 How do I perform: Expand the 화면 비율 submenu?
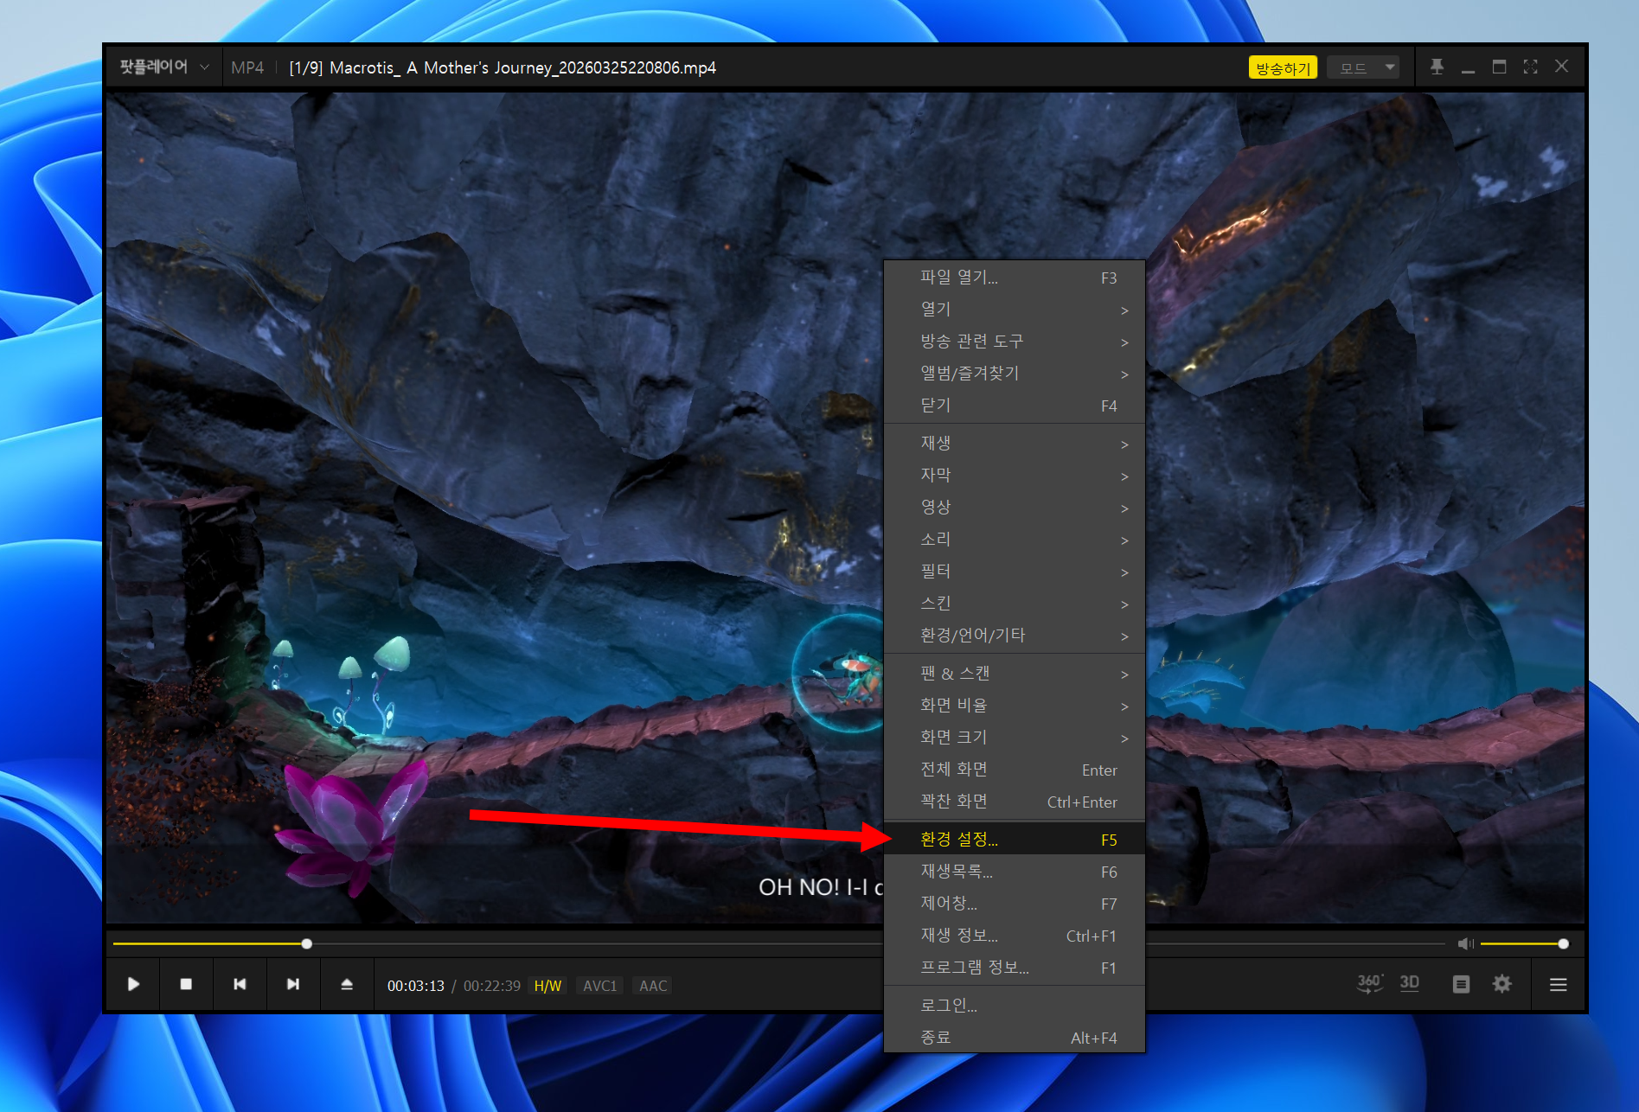pos(1015,706)
